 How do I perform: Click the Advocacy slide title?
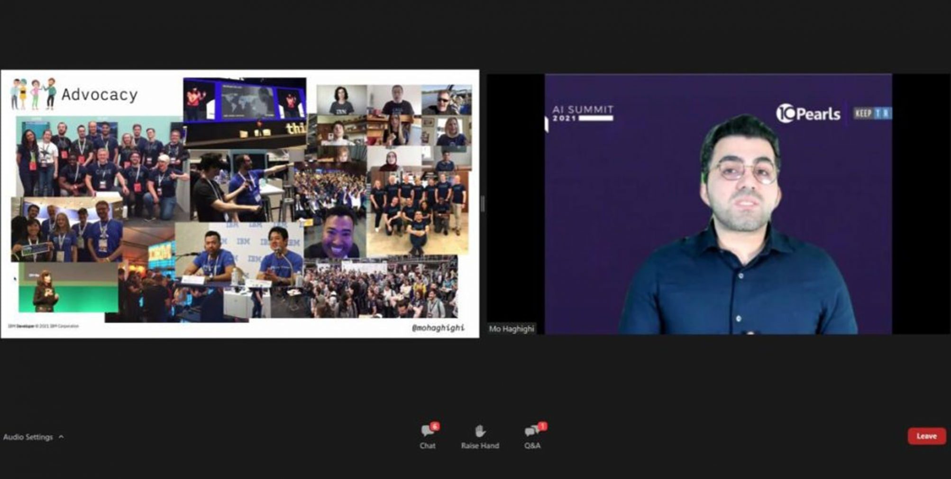click(100, 95)
